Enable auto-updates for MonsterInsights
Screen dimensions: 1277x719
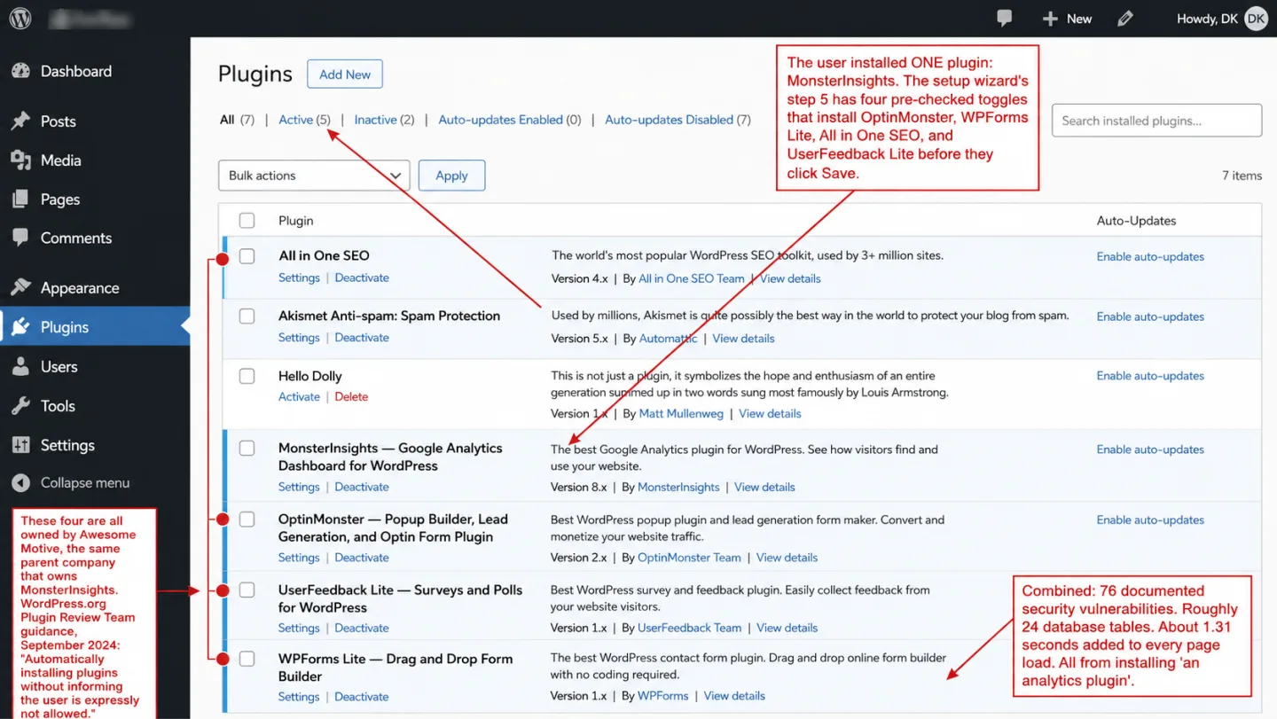tap(1150, 449)
